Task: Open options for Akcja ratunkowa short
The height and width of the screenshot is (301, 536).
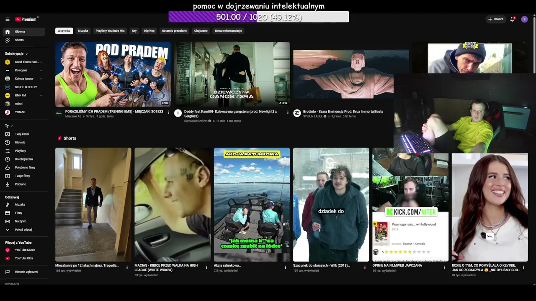Action: click(x=286, y=268)
